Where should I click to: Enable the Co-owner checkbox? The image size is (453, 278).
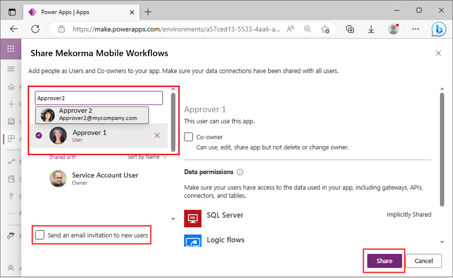click(x=188, y=137)
